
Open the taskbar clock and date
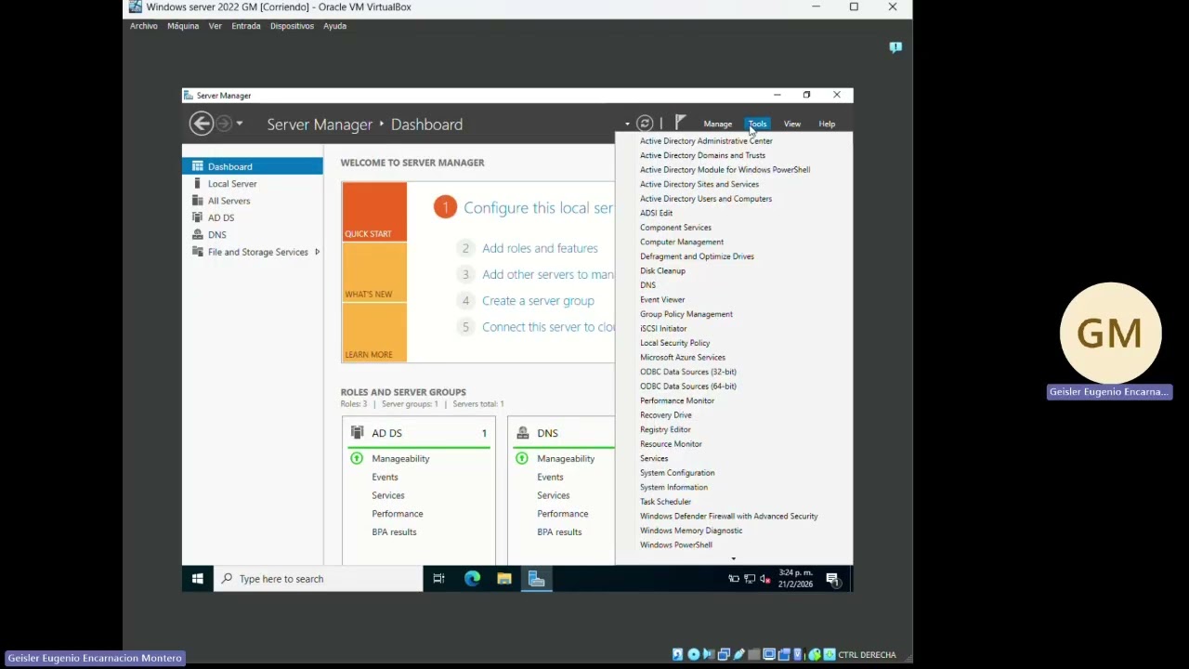[795, 579]
